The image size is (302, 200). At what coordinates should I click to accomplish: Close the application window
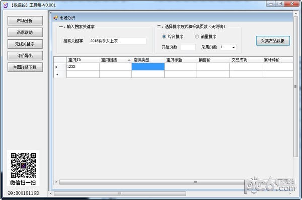[292, 4]
